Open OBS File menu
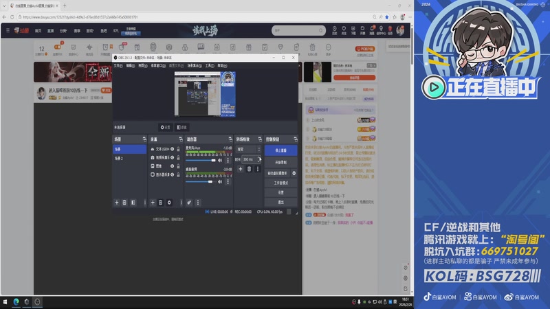Image resolution: width=550 pixels, height=309 pixels. (x=118, y=65)
